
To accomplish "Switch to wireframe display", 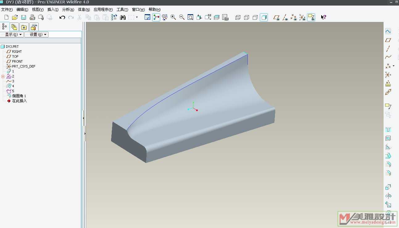I will [238, 17].
